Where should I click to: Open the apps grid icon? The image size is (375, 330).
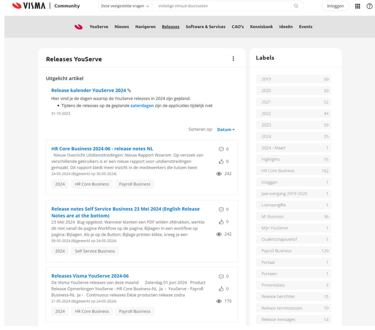(x=357, y=6)
